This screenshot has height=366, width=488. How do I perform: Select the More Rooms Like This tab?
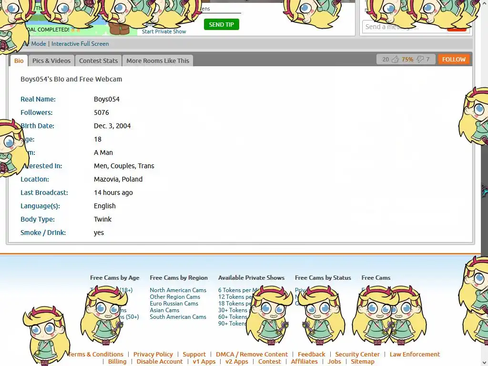(x=158, y=61)
